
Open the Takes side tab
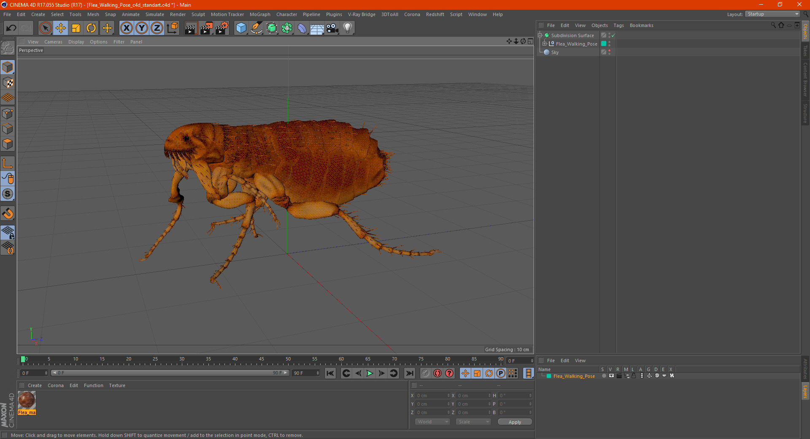point(805,51)
